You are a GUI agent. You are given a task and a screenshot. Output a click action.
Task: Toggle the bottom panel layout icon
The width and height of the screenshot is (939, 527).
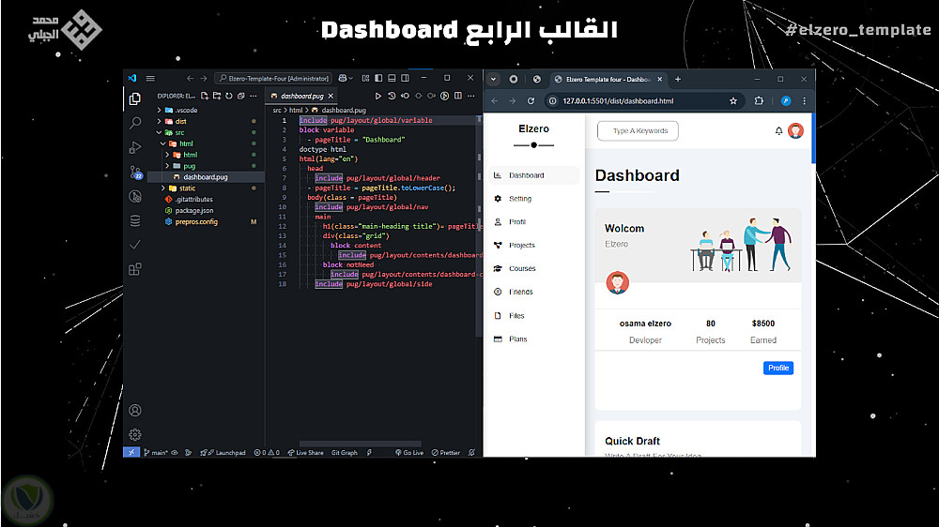click(x=392, y=79)
